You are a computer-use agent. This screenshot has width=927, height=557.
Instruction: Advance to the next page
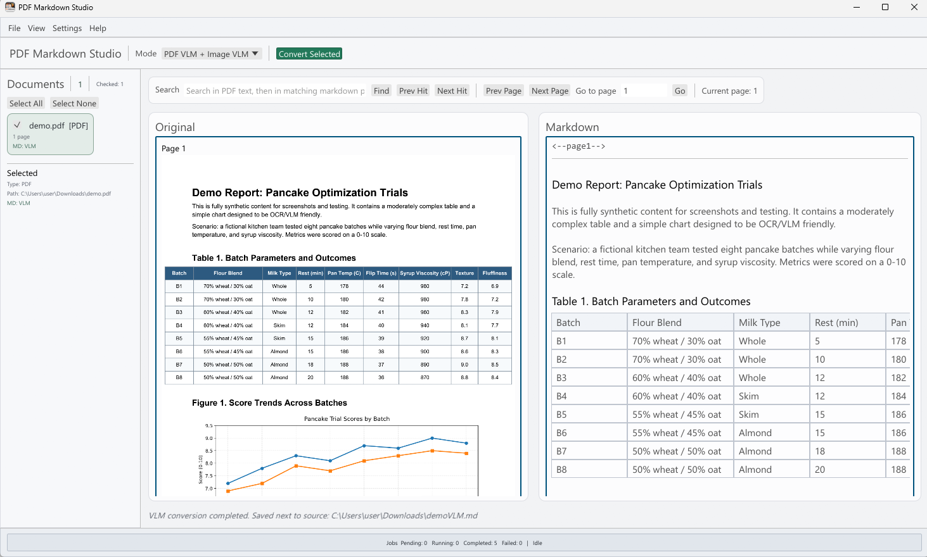point(549,90)
